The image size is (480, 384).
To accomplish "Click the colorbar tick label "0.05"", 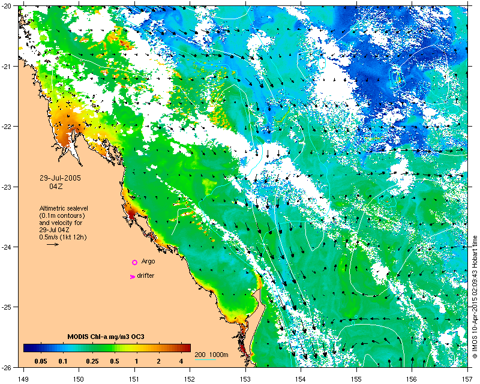I will 41,361.
